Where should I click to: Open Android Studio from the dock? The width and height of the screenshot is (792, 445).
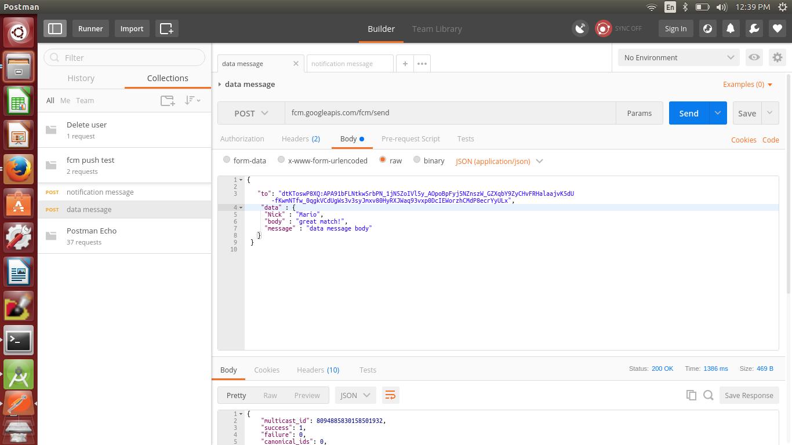click(19, 374)
